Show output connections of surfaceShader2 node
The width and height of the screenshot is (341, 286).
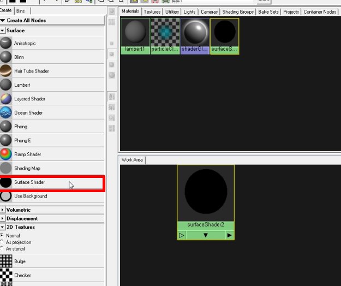[x=230, y=235]
